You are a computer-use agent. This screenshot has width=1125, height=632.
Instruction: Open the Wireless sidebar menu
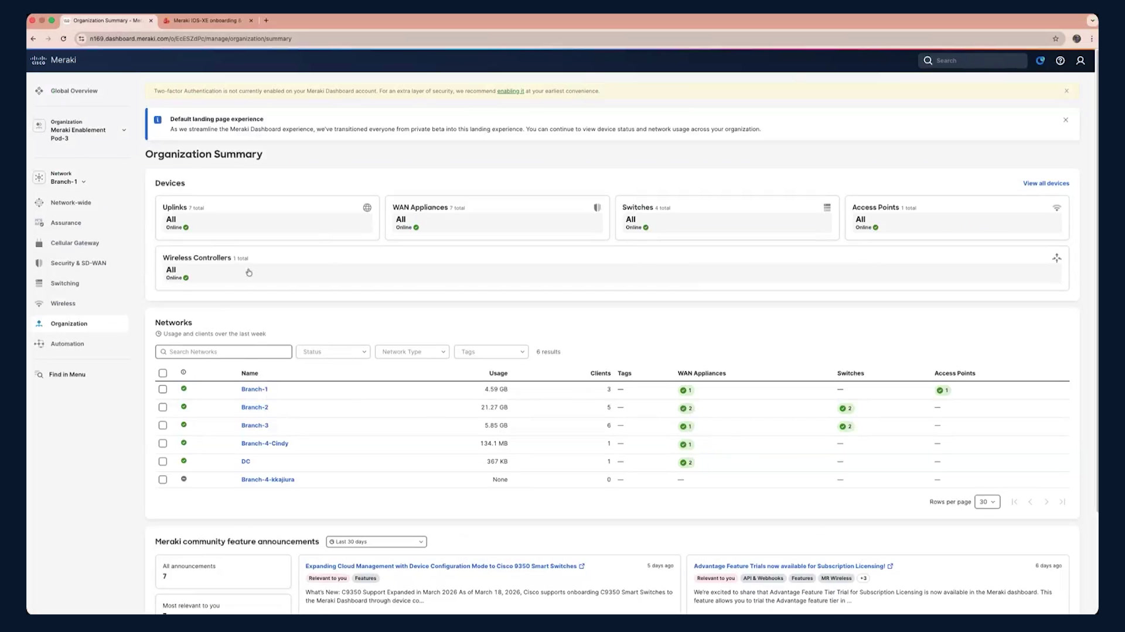[63, 304]
